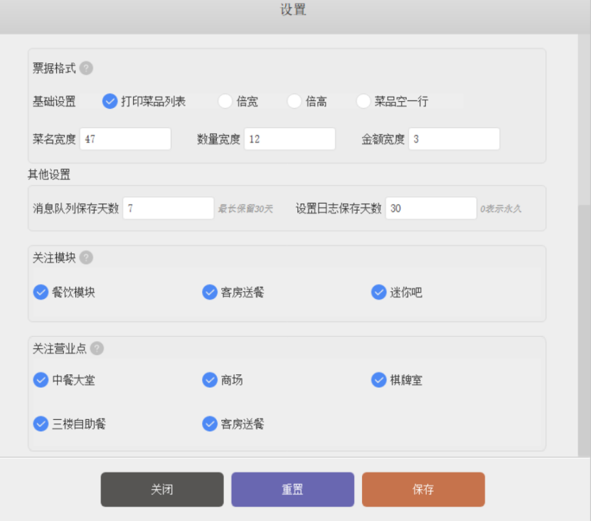Image resolution: width=591 pixels, height=521 pixels.
Task: Save settings with the 保存 button
Action: point(423,489)
